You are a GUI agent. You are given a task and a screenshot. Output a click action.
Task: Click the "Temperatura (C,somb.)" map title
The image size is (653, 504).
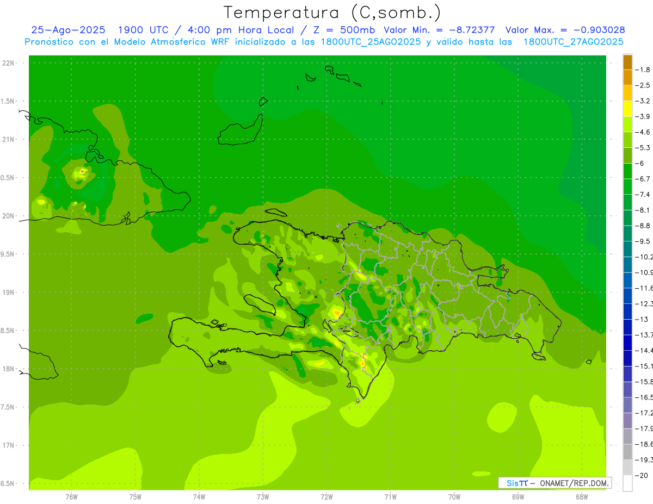332,13
